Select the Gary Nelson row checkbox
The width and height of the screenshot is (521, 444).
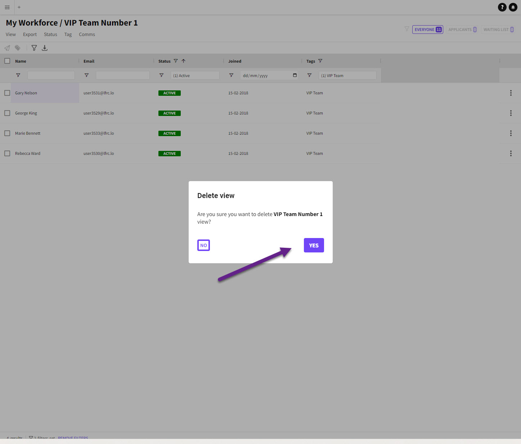click(x=7, y=93)
